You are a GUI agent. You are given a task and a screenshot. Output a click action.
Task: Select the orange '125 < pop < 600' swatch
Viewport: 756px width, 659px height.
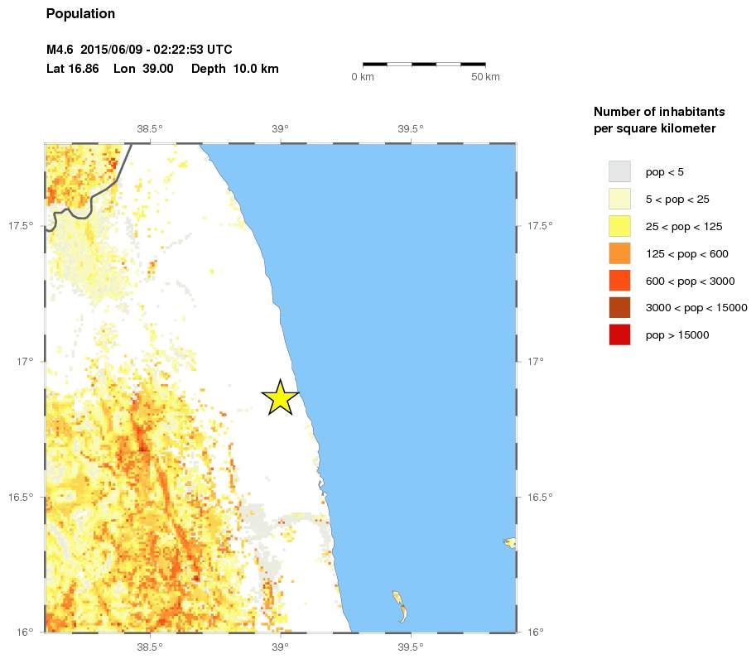(x=619, y=253)
